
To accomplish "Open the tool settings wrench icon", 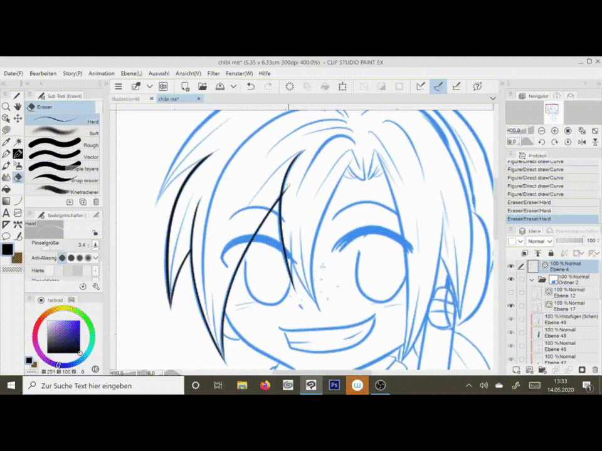I will point(96,286).
